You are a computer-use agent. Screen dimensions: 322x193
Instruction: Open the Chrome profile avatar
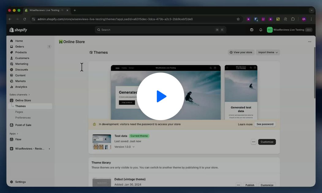(x=304, y=19)
